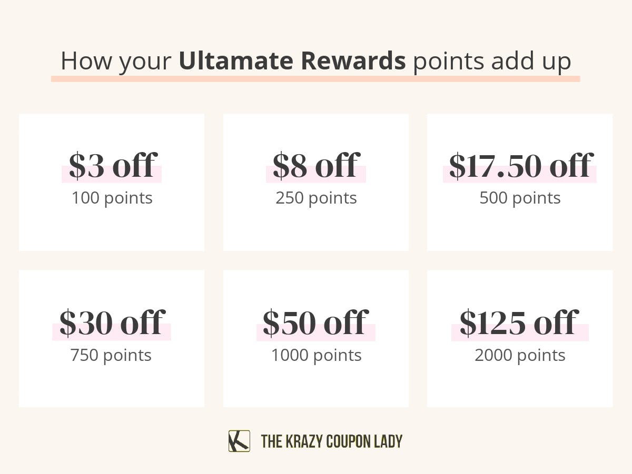Click the "750 points" label
The width and height of the screenshot is (632, 474).
(111, 355)
